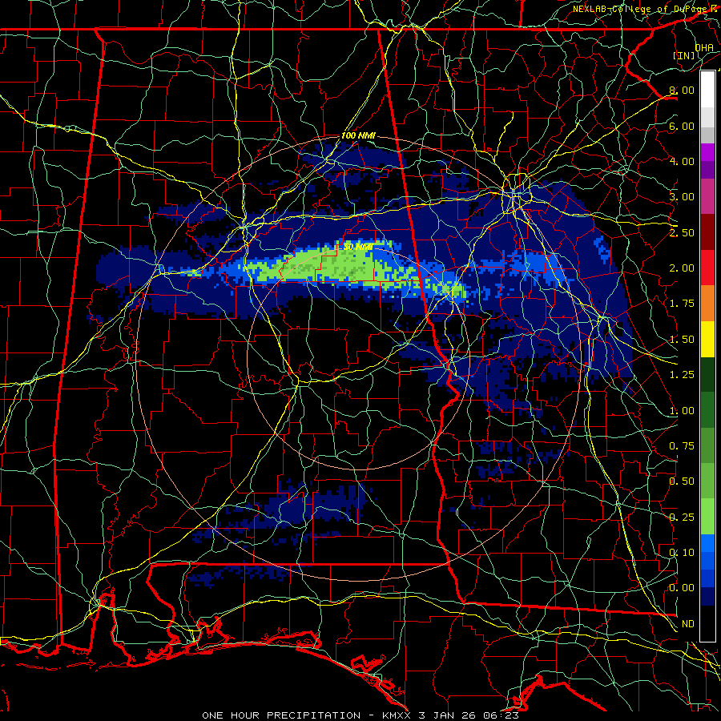The width and height of the screenshot is (721, 721).
Task: Click the 0.10 legend value
Action: coord(682,553)
